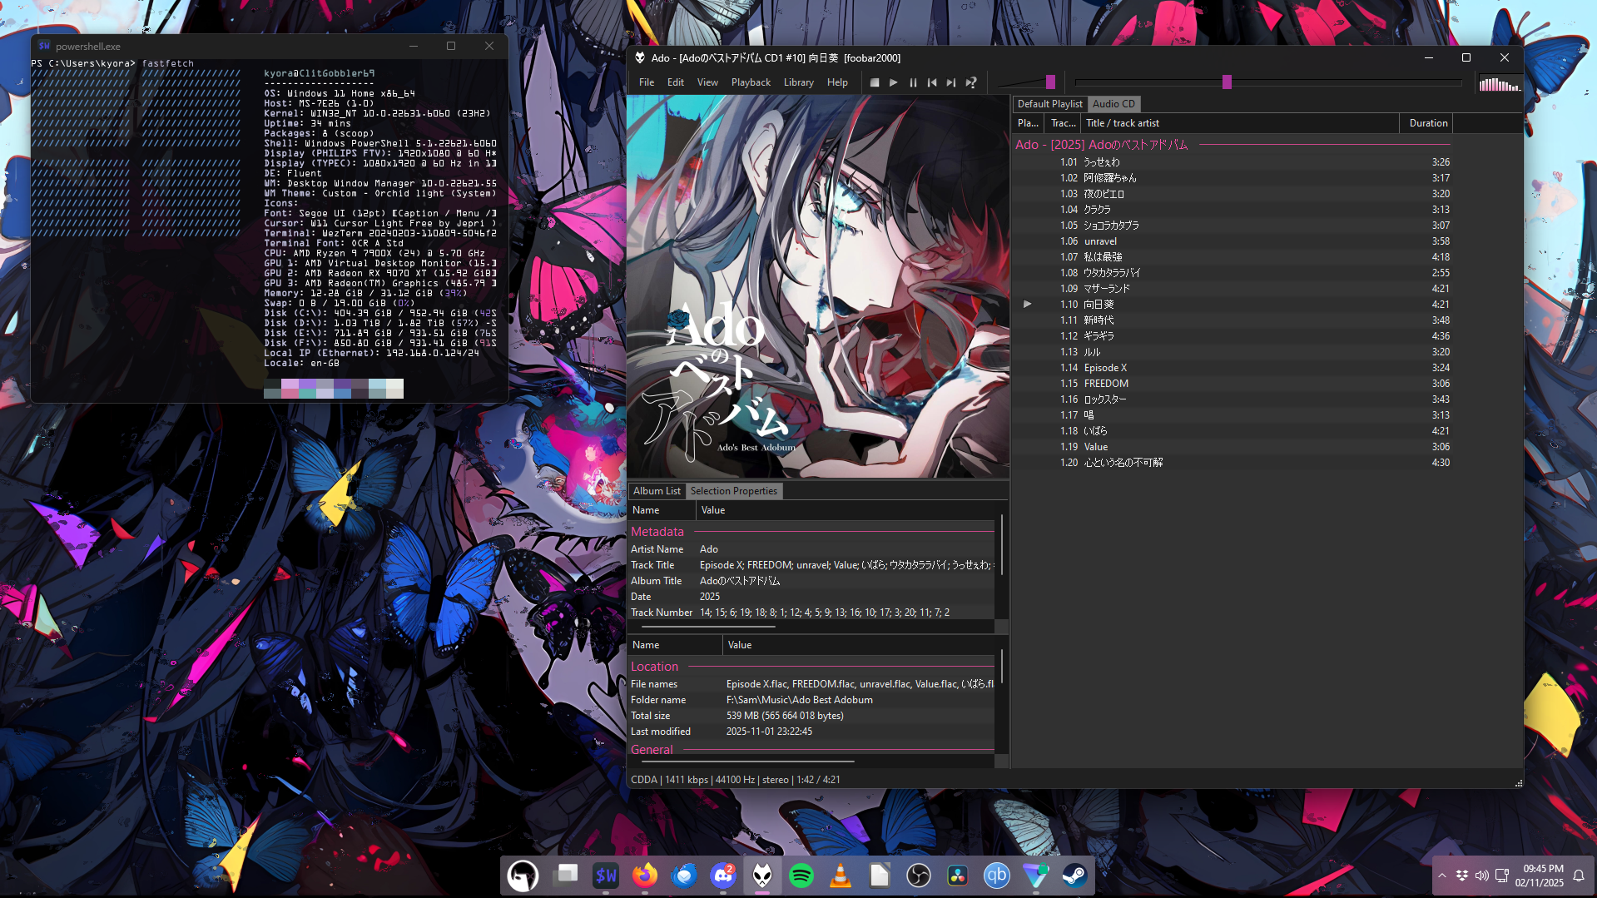Screen dimensions: 1597x898
Task: Sort by the Title / track artist column
Action: [x=1240, y=123]
